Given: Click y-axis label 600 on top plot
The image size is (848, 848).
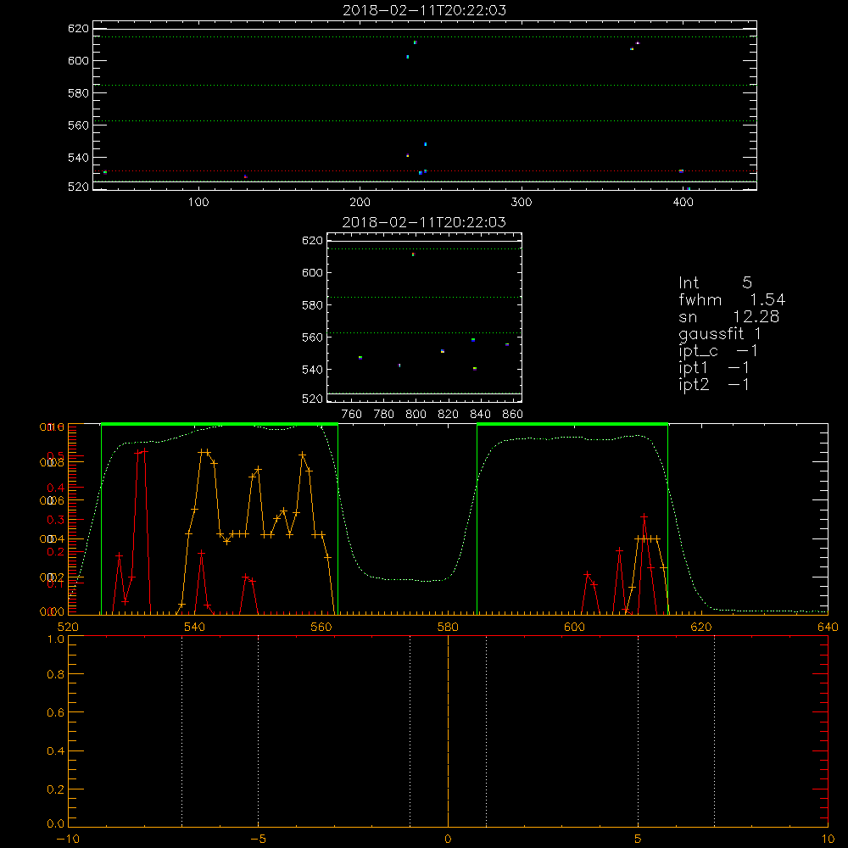Looking at the screenshot, I should coord(78,60).
